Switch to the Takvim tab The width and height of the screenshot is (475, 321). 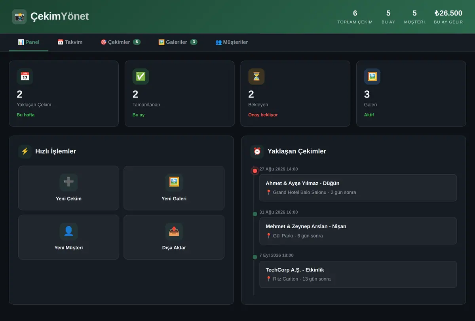point(70,42)
